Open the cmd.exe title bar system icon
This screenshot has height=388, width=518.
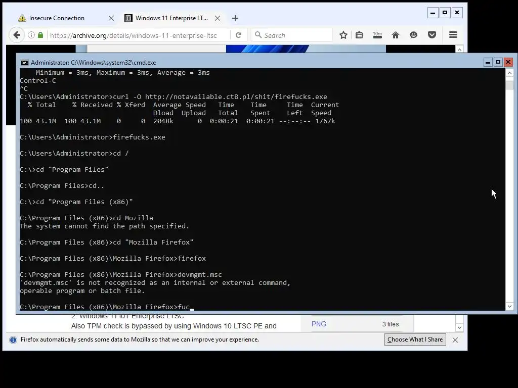coord(24,63)
